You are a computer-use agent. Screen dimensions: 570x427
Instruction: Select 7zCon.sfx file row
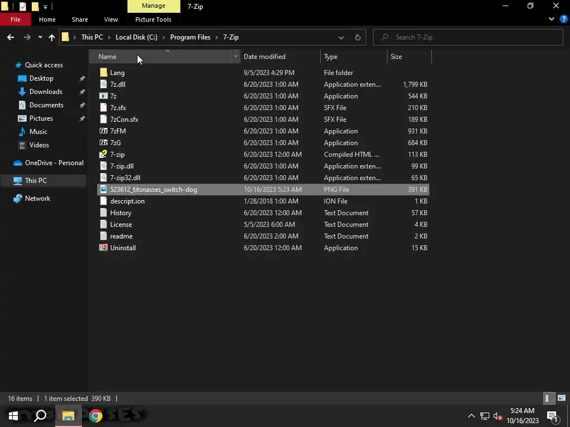[263, 120]
